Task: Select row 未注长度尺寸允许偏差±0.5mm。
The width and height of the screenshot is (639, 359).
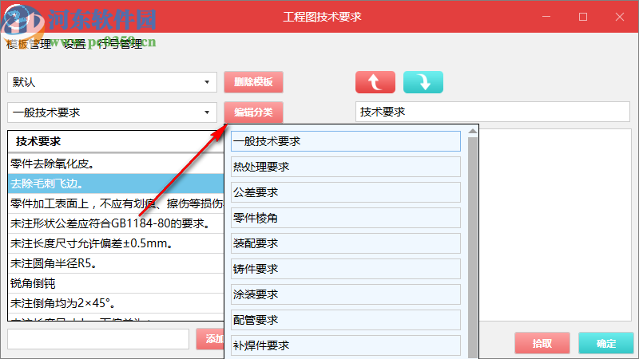Action: coord(116,243)
